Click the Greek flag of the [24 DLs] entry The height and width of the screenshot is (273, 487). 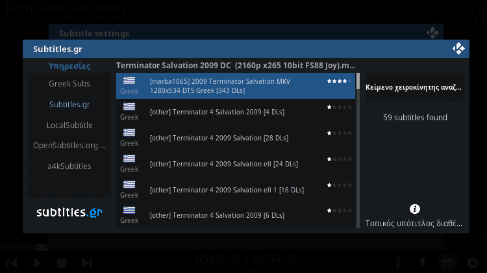(x=129, y=159)
